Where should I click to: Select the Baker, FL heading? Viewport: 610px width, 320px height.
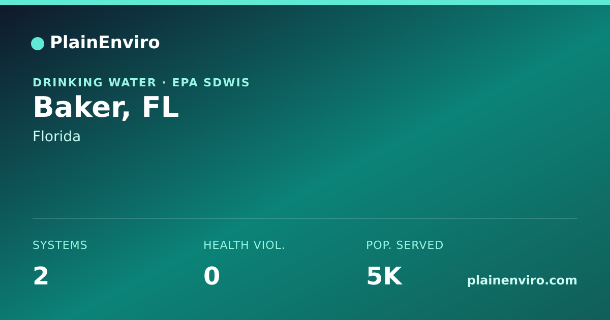[x=106, y=108]
